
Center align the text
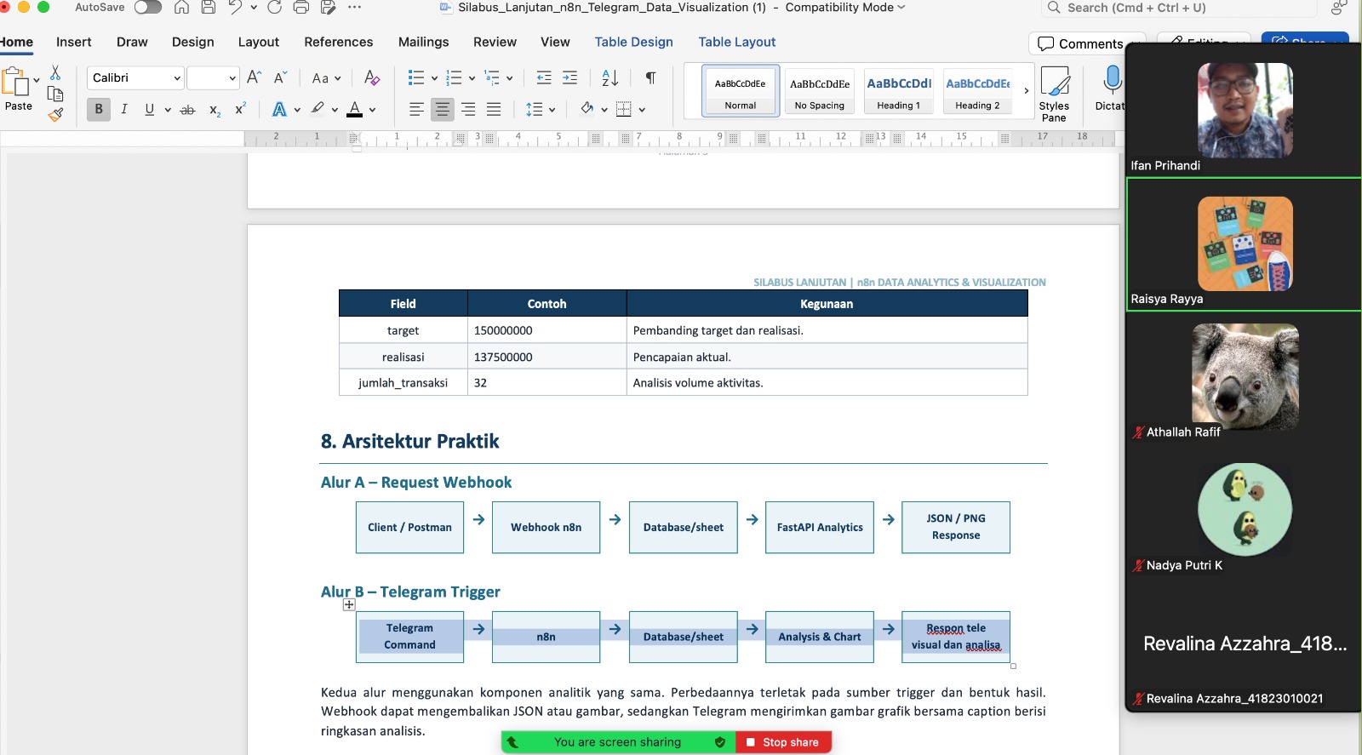point(443,110)
